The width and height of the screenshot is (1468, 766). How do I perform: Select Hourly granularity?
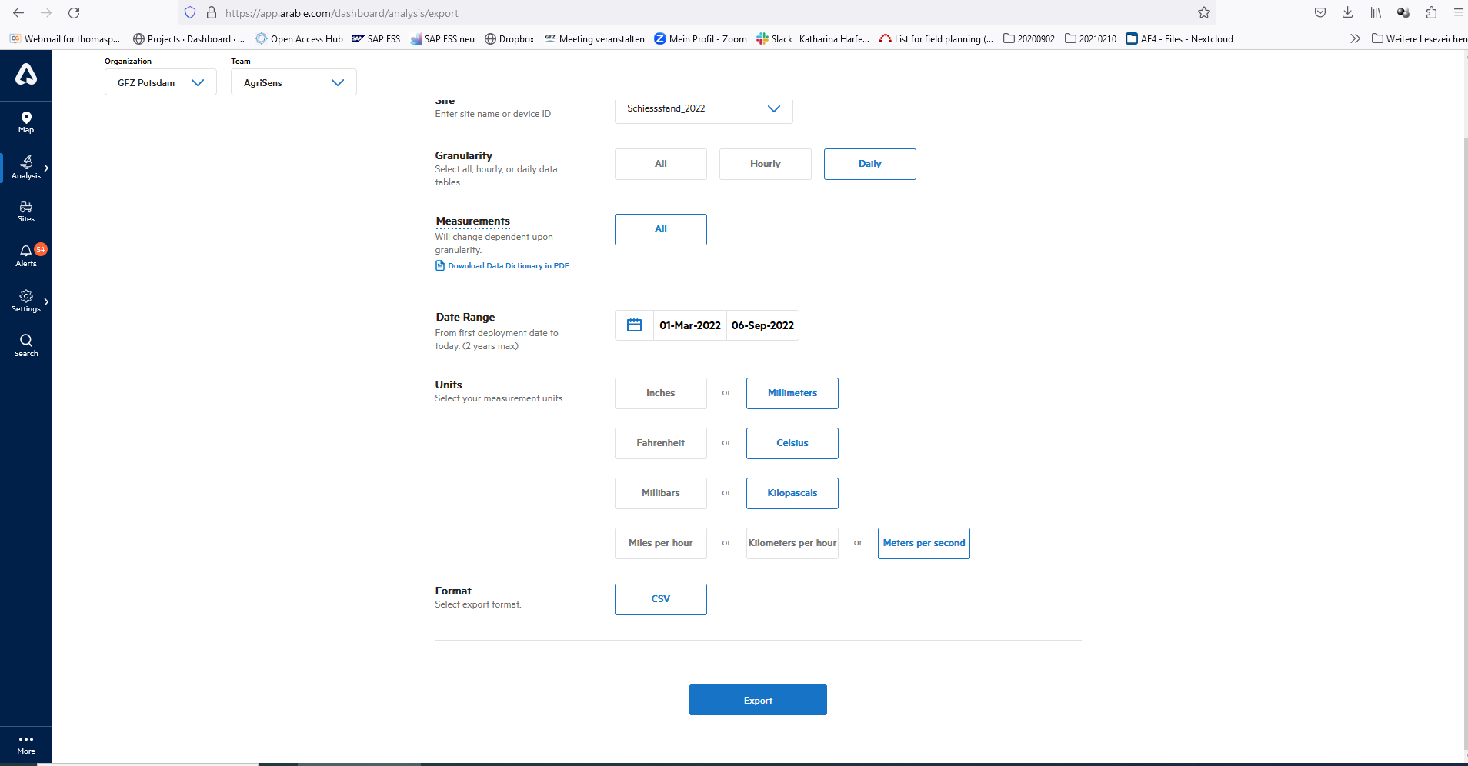click(x=765, y=164)
